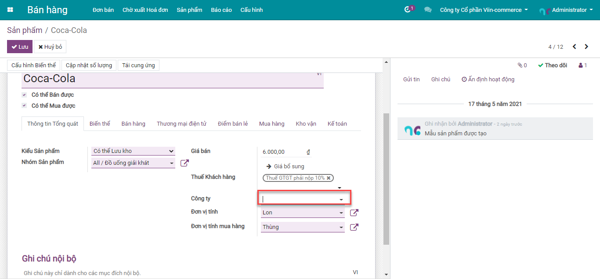Go to next record arrow
Image resolution: width=600 pixels, height=279 pixels.
click(x=586, y=47)
